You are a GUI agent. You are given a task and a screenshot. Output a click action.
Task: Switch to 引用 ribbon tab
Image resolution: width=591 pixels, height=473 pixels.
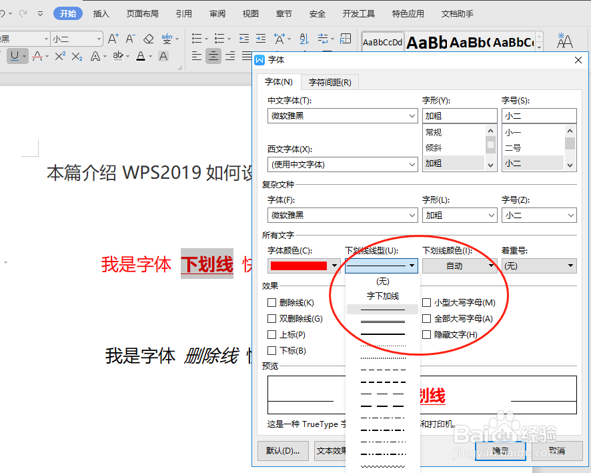[184, 14]
